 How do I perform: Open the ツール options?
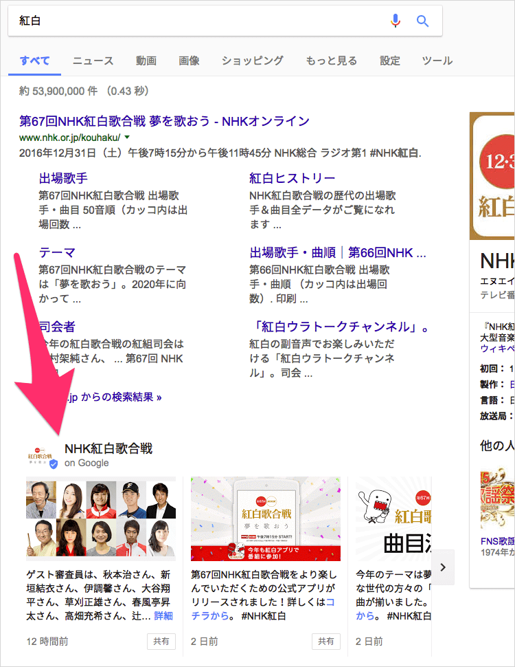coord(437,61)
